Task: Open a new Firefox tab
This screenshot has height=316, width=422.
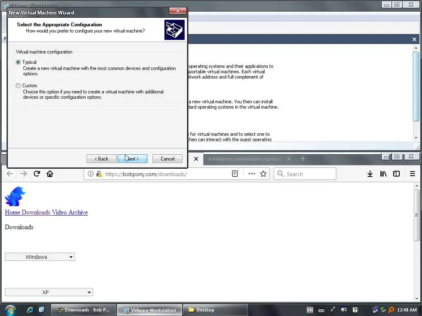Action: (303, 158)
